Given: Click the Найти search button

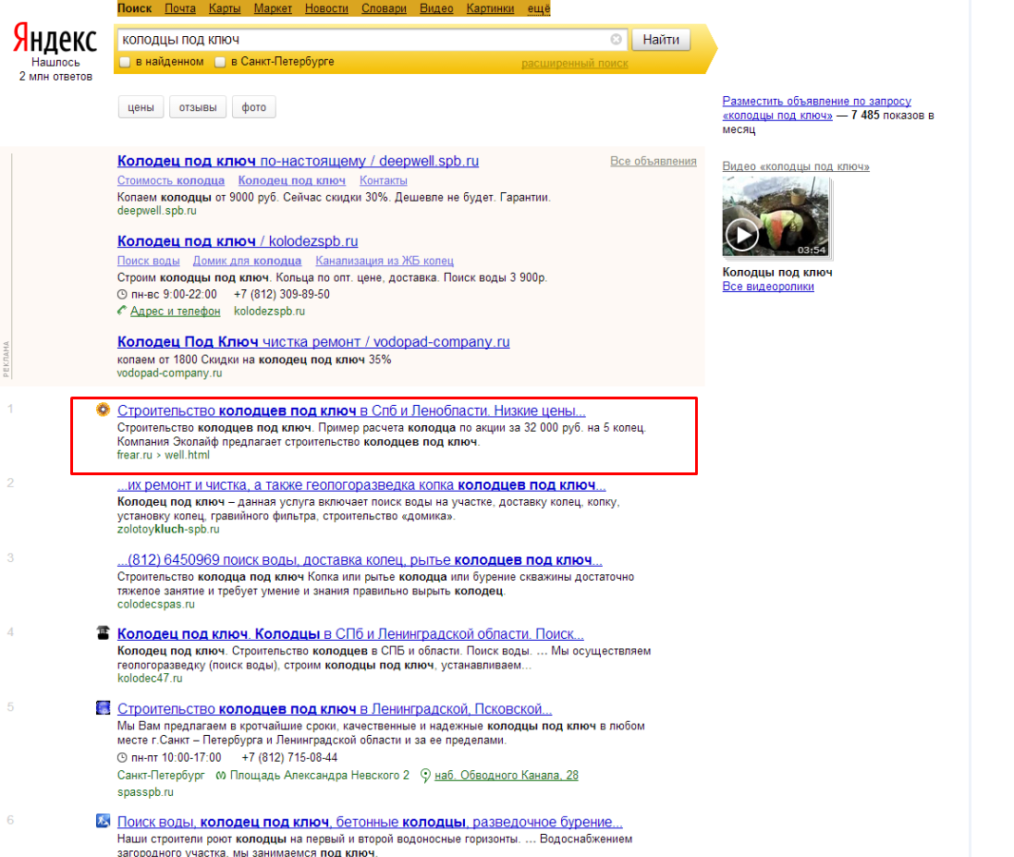Looking at the screenshot, I should 660,40.
